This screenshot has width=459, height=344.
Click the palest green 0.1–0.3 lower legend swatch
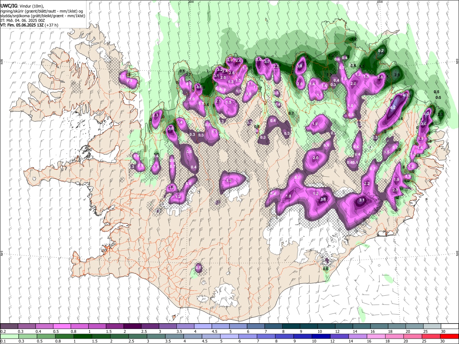9,336
